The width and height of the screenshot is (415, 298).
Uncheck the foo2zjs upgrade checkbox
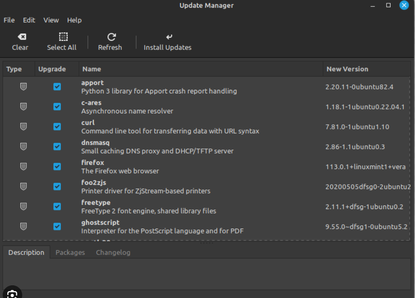coord(57,186)
